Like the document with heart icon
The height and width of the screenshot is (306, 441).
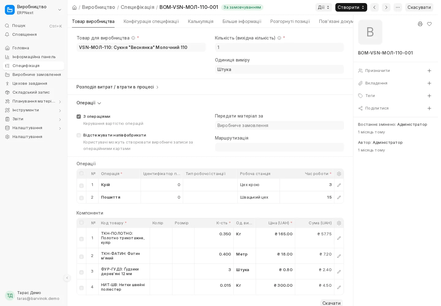point(429,24)
